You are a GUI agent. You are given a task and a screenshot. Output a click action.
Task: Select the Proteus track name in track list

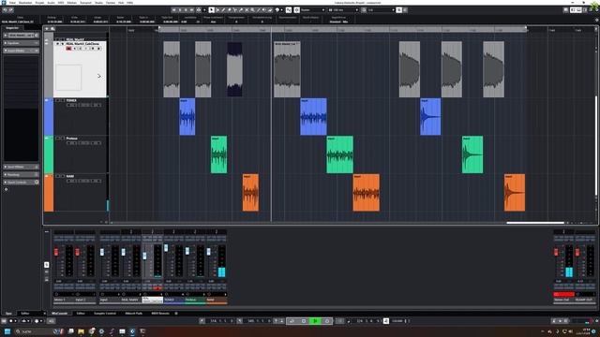click(72, 139)
